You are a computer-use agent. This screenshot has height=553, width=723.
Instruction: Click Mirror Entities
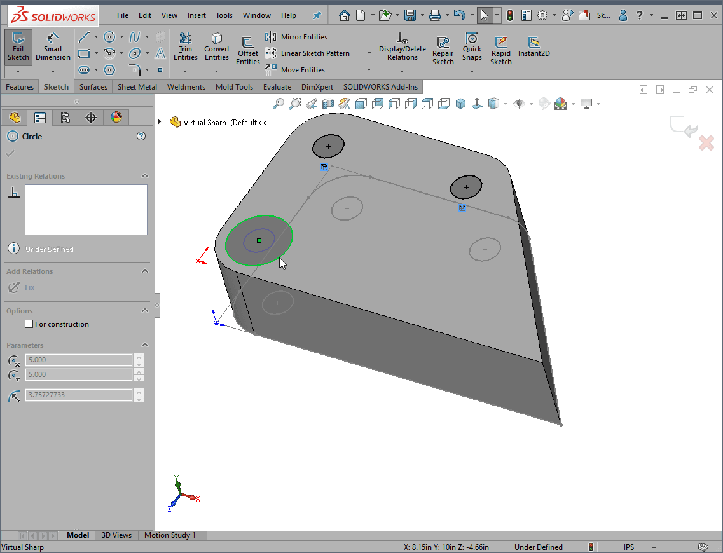tap(296, 37)
